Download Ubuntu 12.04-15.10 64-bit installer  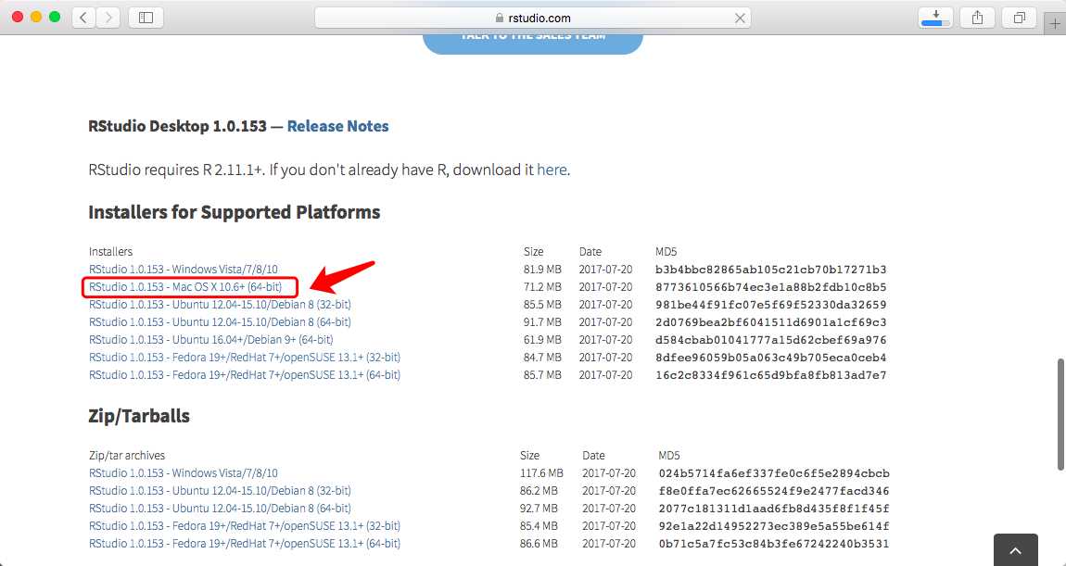coord(221,322)
